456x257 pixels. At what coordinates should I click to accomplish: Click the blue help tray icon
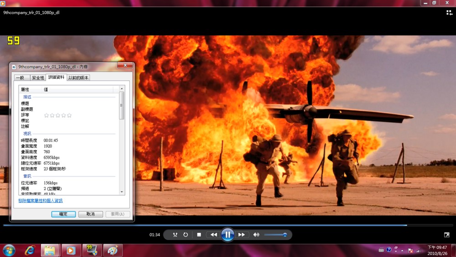point(389,250)
